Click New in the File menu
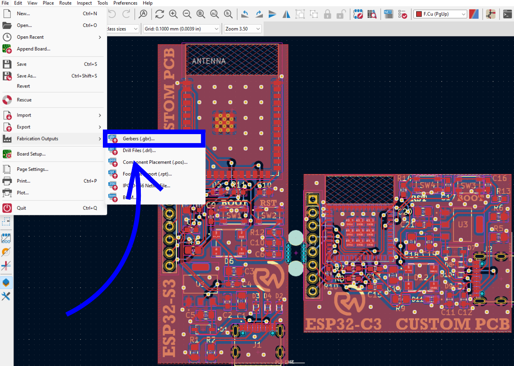Viewport: 514px width, 366px height. click(x=53, y=14)
